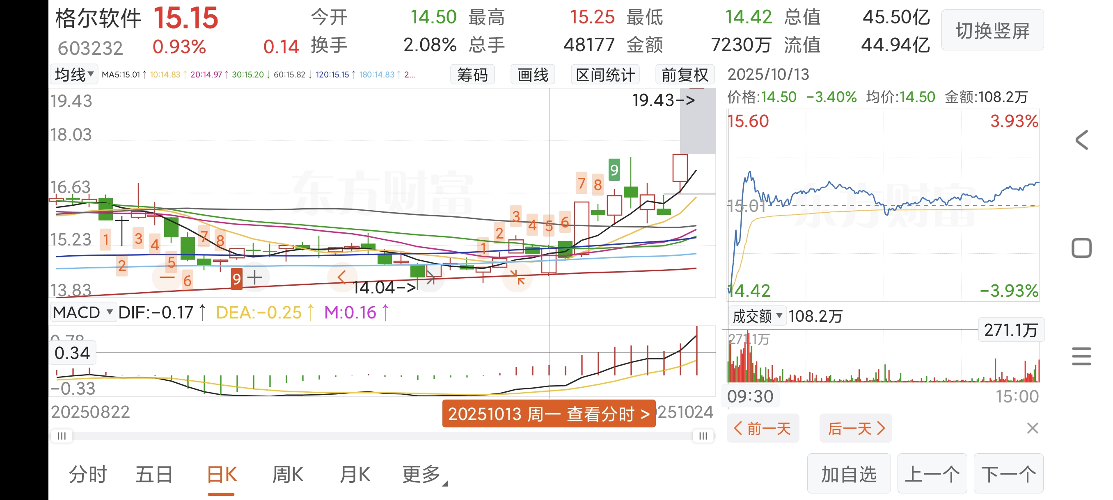Tap the zoom-in plus chart control
Viewport: 1113px width, 500px height.
(x=255, y=277)
